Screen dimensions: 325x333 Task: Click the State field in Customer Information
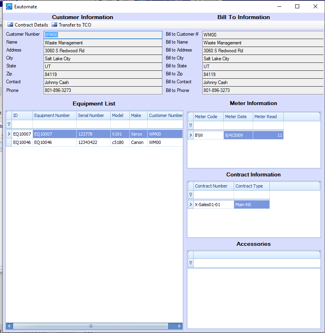(103, 67)
